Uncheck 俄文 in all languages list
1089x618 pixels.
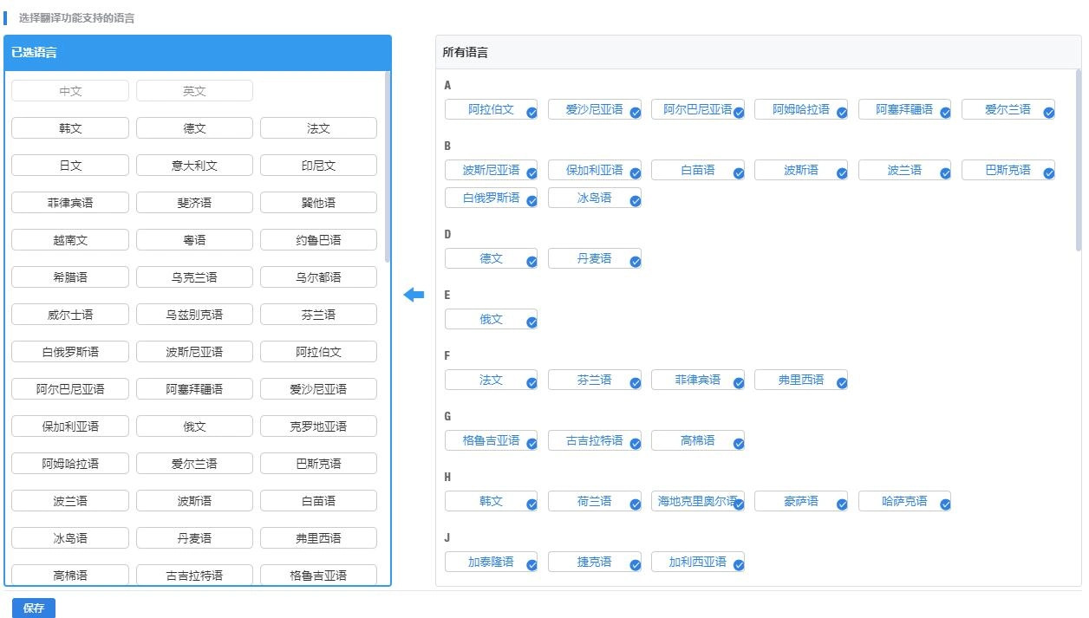tap(491, 319)
